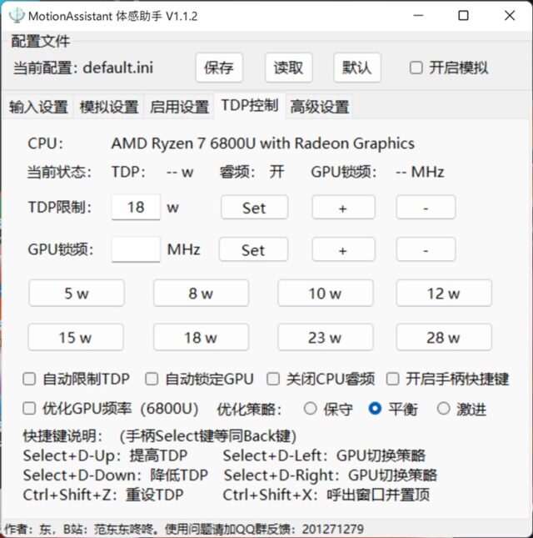Click the MotionAssistant app icon in title bar
Image resolution: width=533 pixels, height=538 pixels.
coord(16,16)
